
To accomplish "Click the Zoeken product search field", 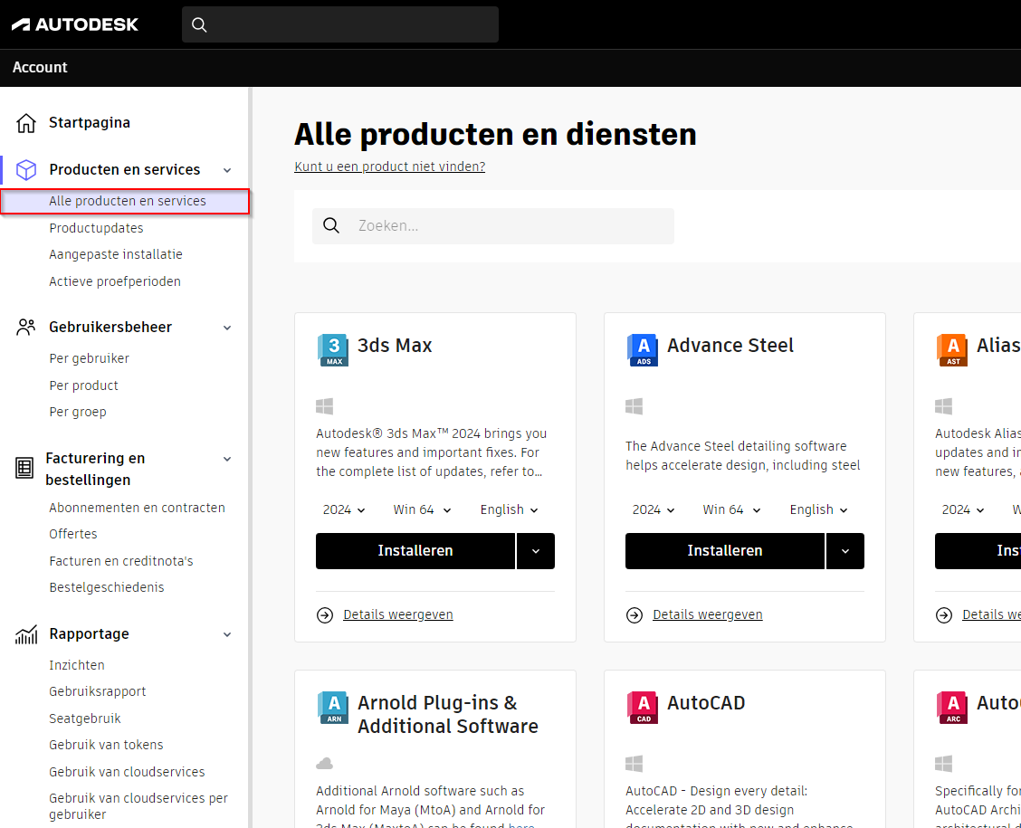I will pos(493,226).
